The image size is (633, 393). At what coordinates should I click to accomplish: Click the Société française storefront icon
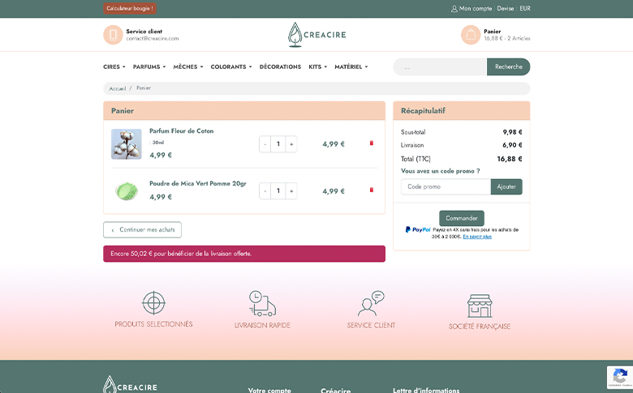point(480,306)
